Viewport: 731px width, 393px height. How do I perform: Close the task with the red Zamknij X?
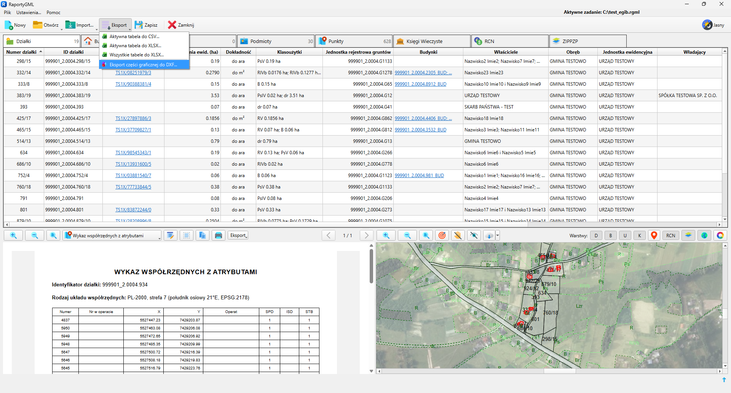tap(172, 25)
